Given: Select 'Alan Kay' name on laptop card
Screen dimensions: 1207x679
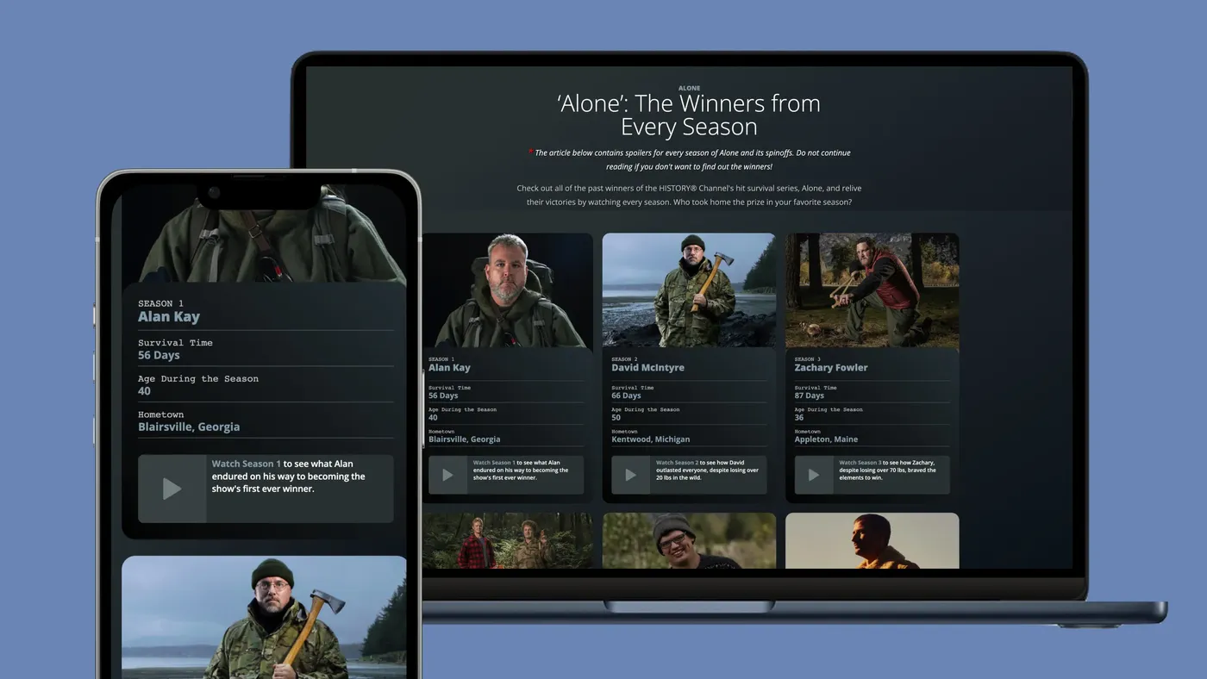Looking at the screenshot, I should (x=449, y=368).
